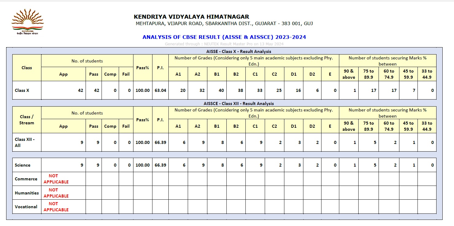
Task: Select 'AISSCE - Class XII - Result Analysis' heading
Action: (x=239, y=104)
